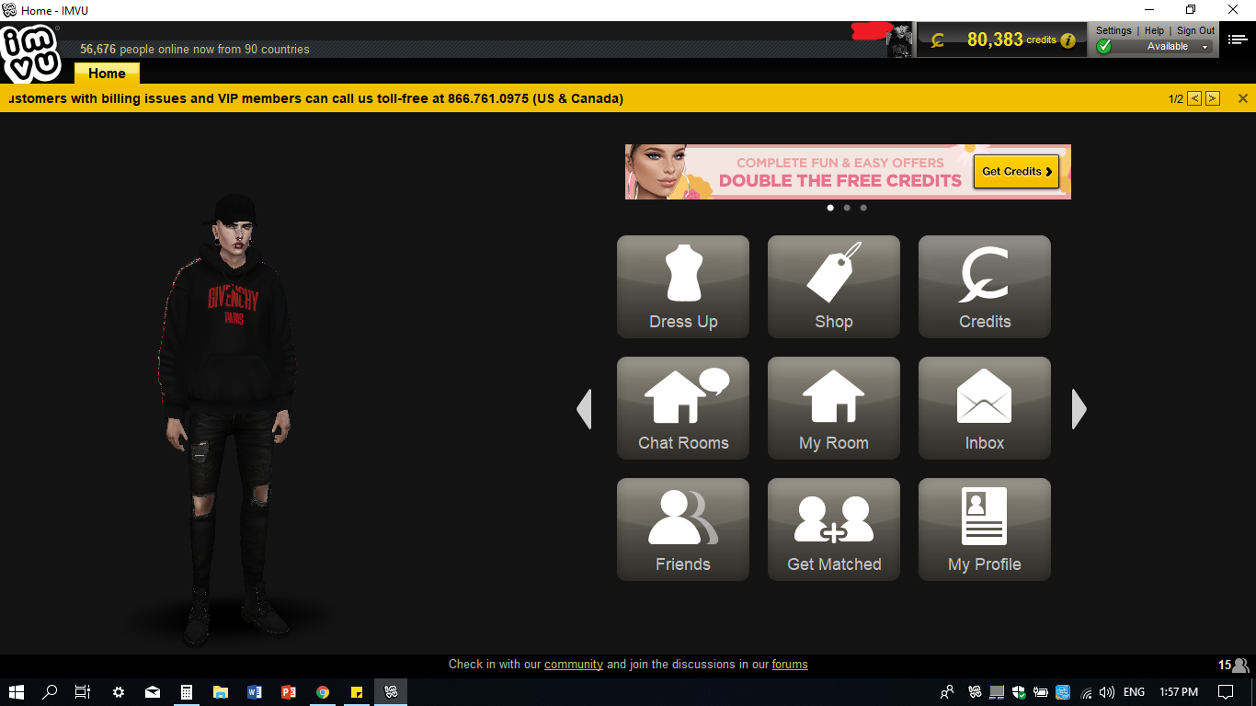Click the Get Credits button
Image resolution: width=1256 pixels, height=706 pixels.
[1016, 171]
